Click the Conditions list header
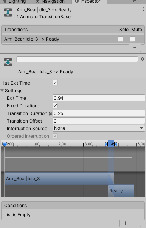Screen dimensions: 146x228 [73, 206]
